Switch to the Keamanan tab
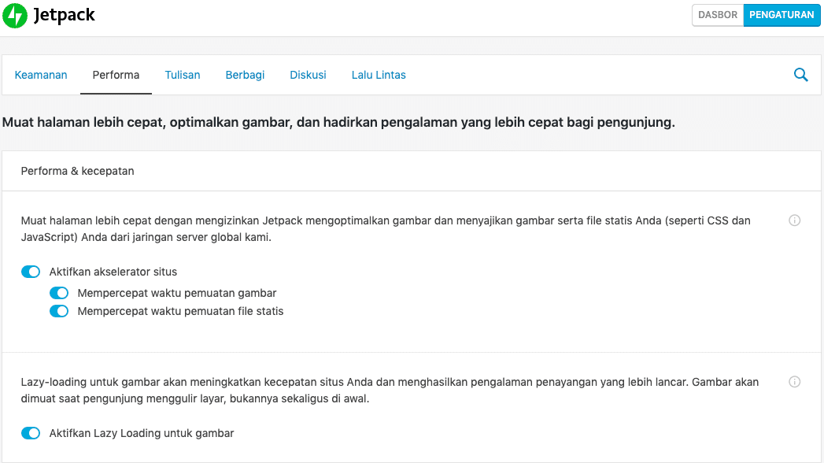The image size is (824, 463). (x=41, y=75)
